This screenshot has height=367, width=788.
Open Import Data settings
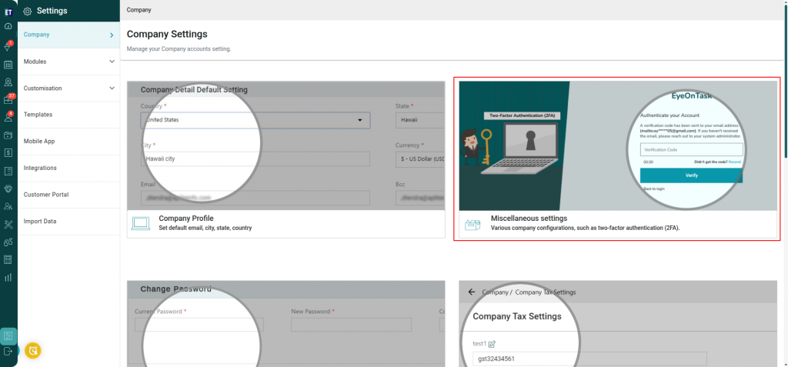click(x=68, y=222)
